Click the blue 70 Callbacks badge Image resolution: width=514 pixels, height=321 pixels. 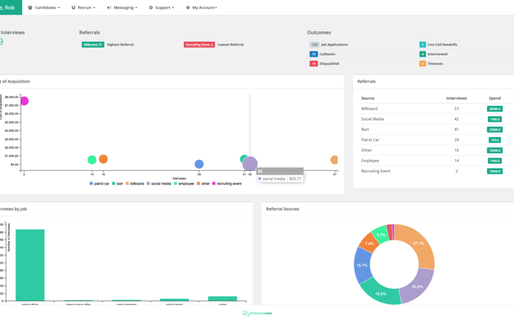313,54
